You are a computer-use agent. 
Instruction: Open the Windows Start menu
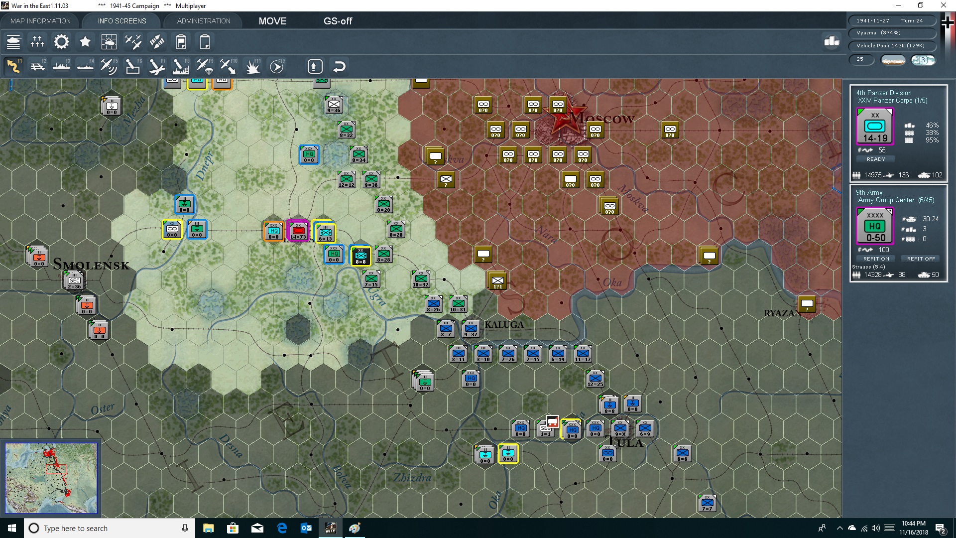point(12,528)
